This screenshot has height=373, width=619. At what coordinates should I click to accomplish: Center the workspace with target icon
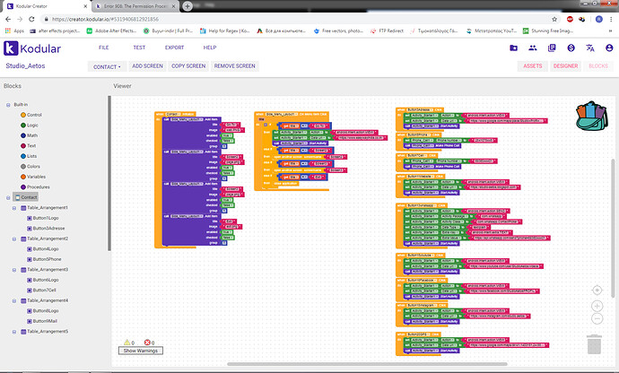pyautogui.click(x=597, y=291)
